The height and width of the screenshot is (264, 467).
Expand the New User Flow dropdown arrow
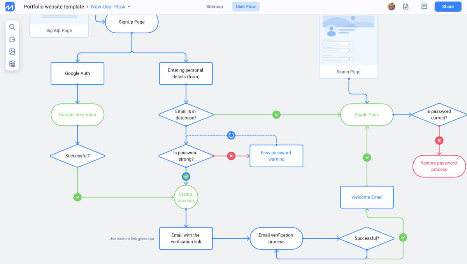point(129,7)
